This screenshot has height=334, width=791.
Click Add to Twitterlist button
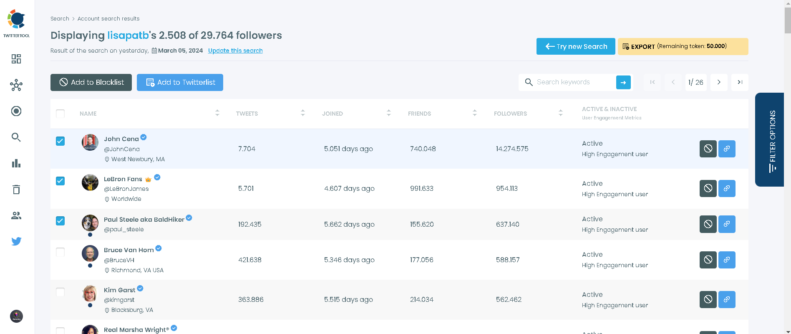click(x=180, y=82)
